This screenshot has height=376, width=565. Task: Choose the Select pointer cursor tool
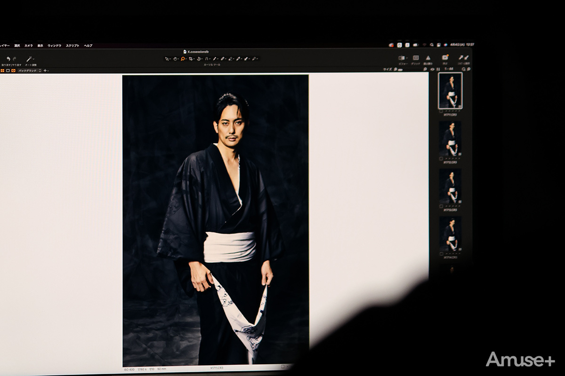click(x=167, y=59)
